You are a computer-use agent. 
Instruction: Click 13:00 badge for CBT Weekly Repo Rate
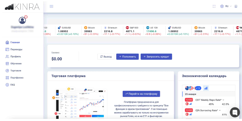click(x=189, y=100)
